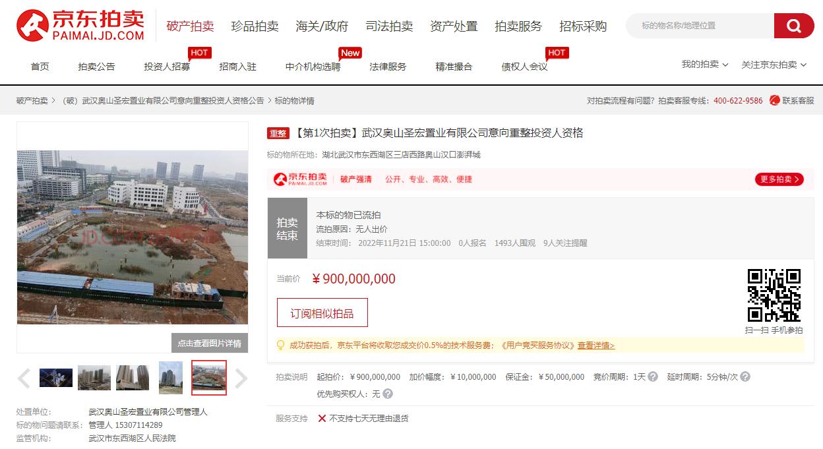Click the help icon next to 延时周期
The image size is (823, 449).
(746, 377)
